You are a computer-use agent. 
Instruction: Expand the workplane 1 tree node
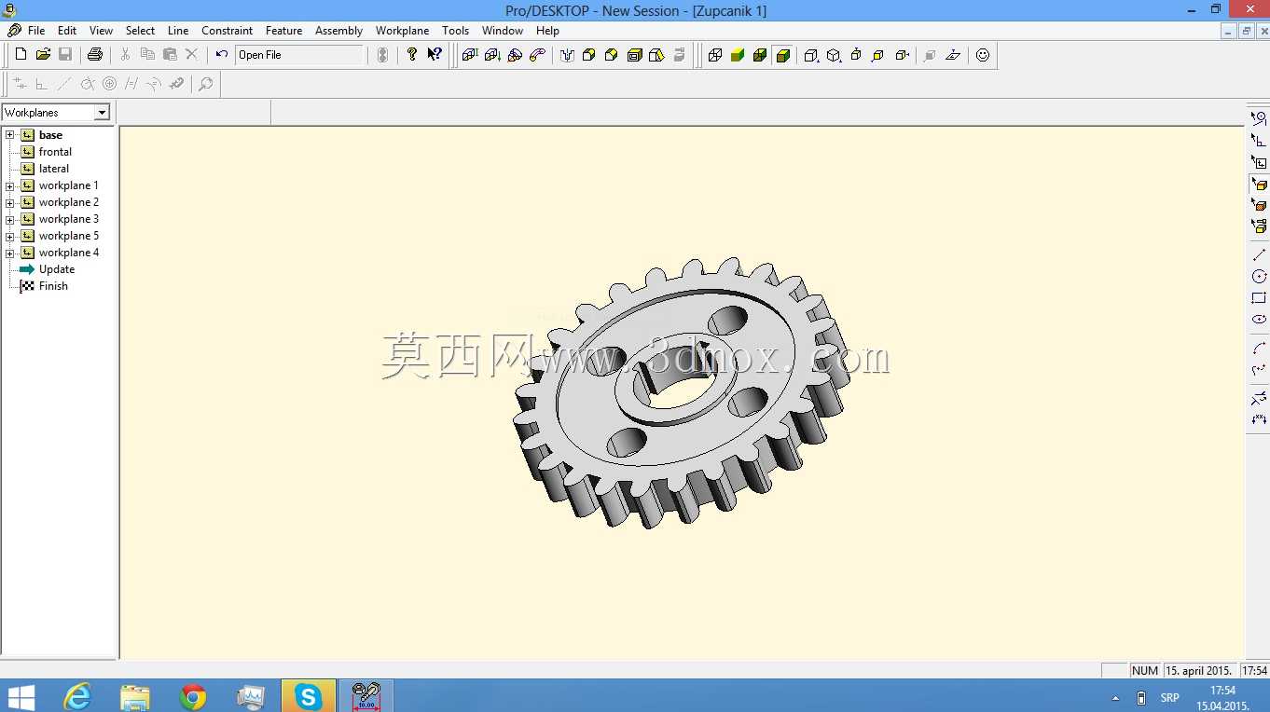tap(10, 185)
